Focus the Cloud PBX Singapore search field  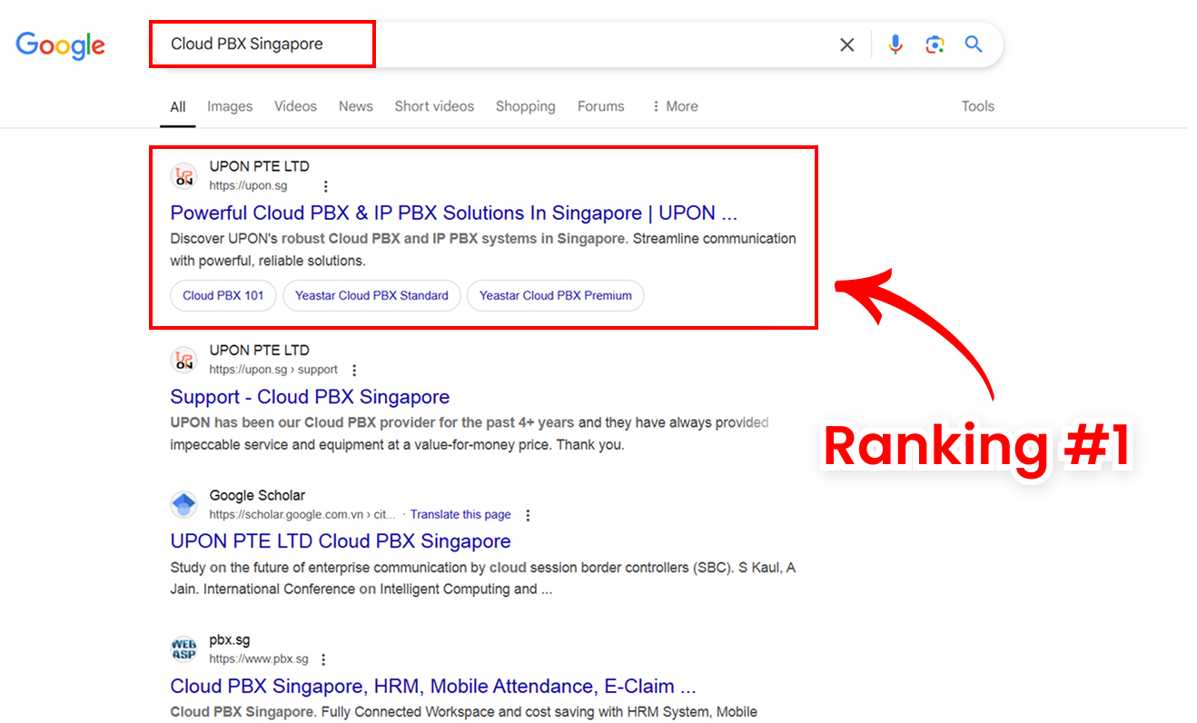coord(490,45)
